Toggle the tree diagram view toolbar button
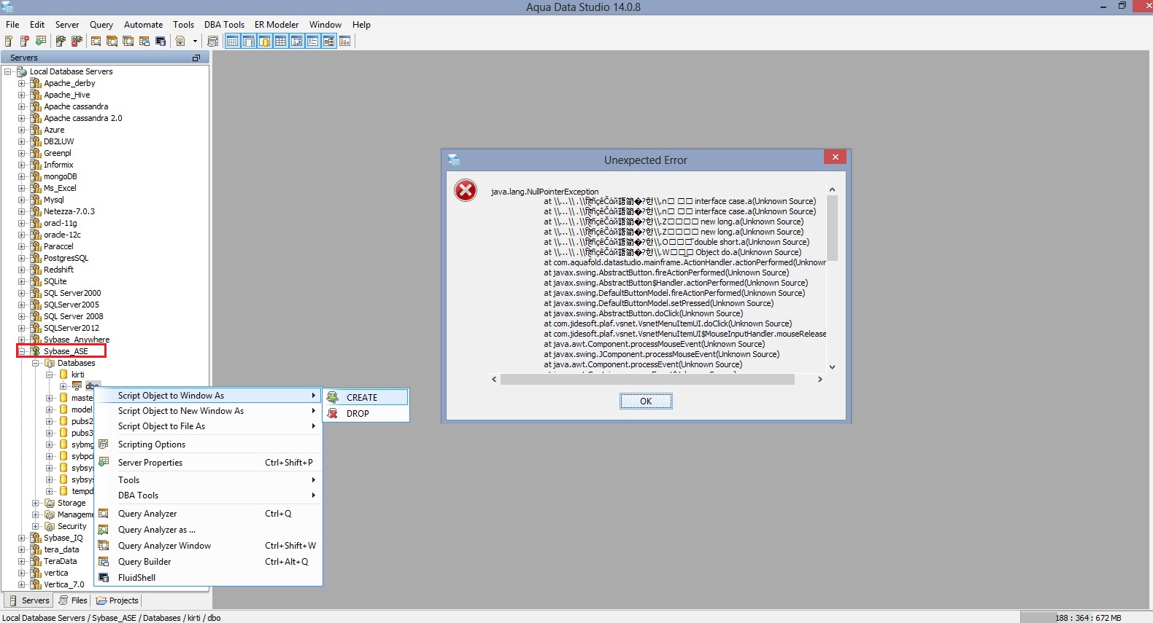 [328, 42]
